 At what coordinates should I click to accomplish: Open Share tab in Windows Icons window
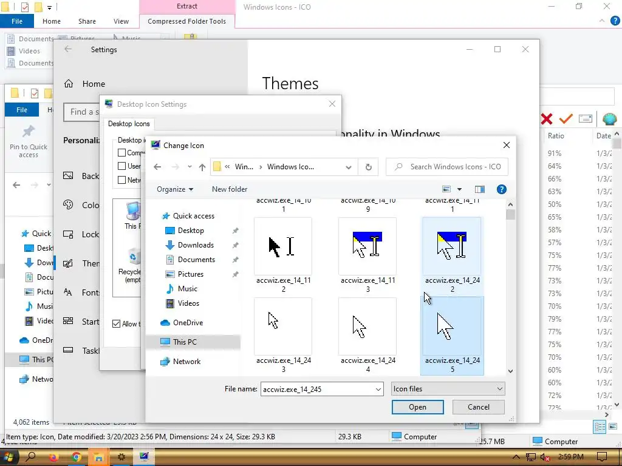(87, 21)
